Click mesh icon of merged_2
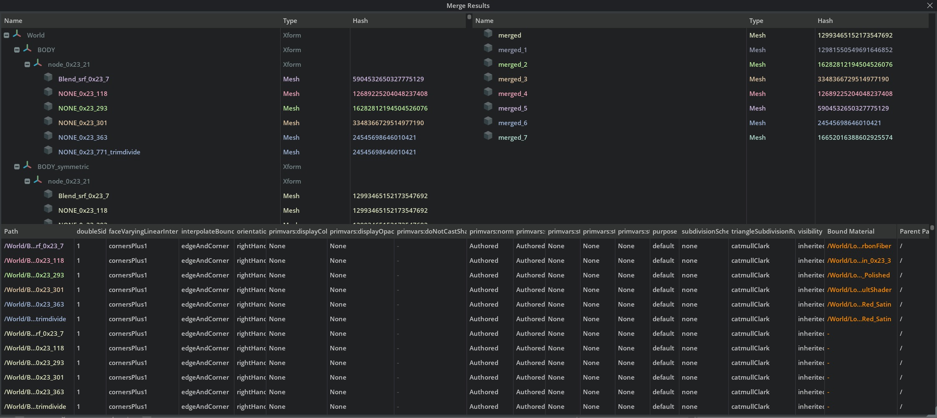This screenshot has height=418, width=937. point(488,63)
